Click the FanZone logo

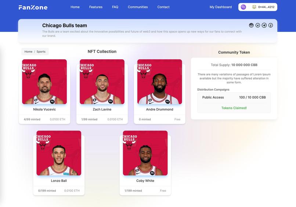tap(33, 7)
